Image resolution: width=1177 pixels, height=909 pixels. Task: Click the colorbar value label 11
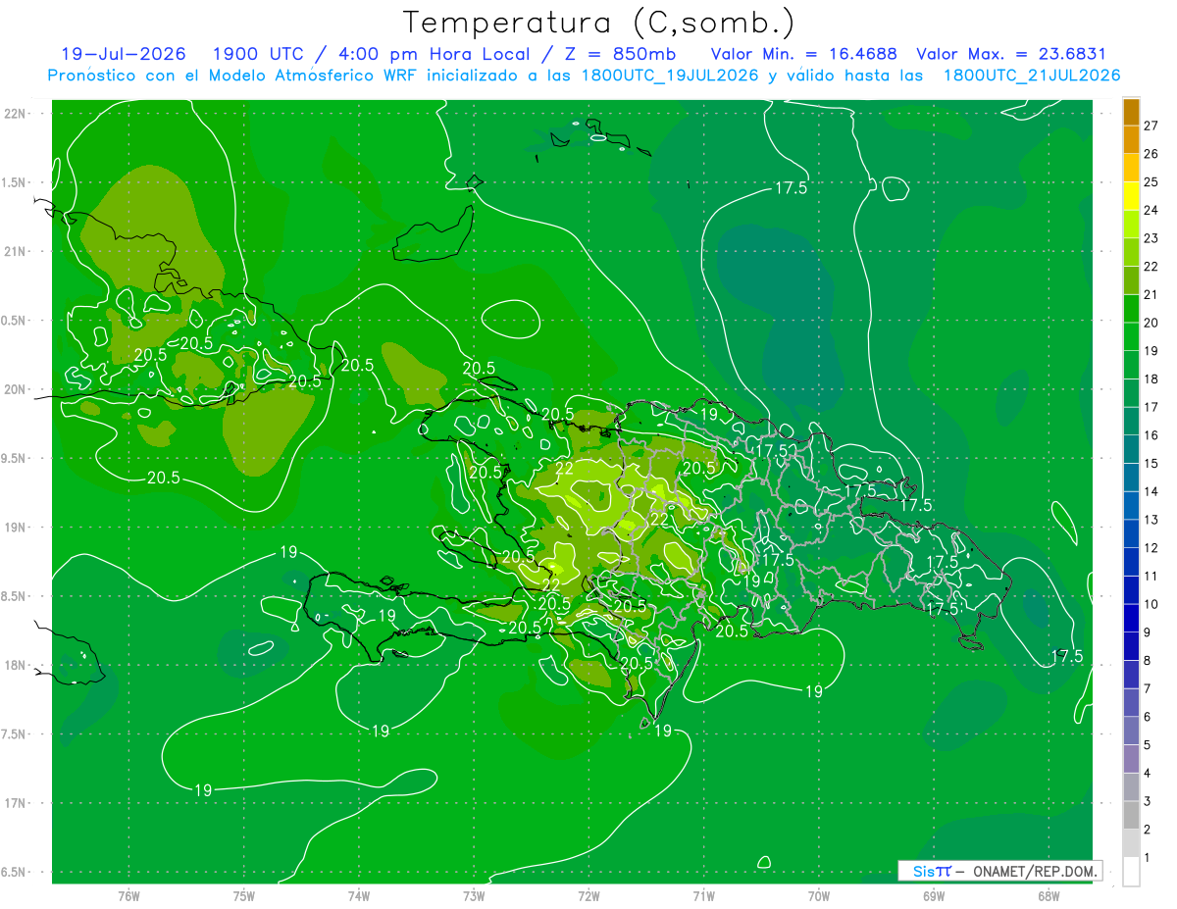tap(1151, 577)
